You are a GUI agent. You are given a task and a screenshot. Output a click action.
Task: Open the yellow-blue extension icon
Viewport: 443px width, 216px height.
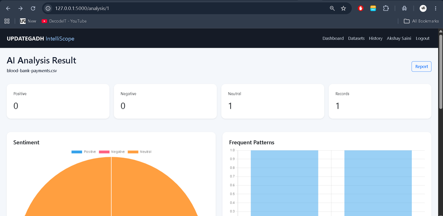pyautogui.click(x=373, y=9)
